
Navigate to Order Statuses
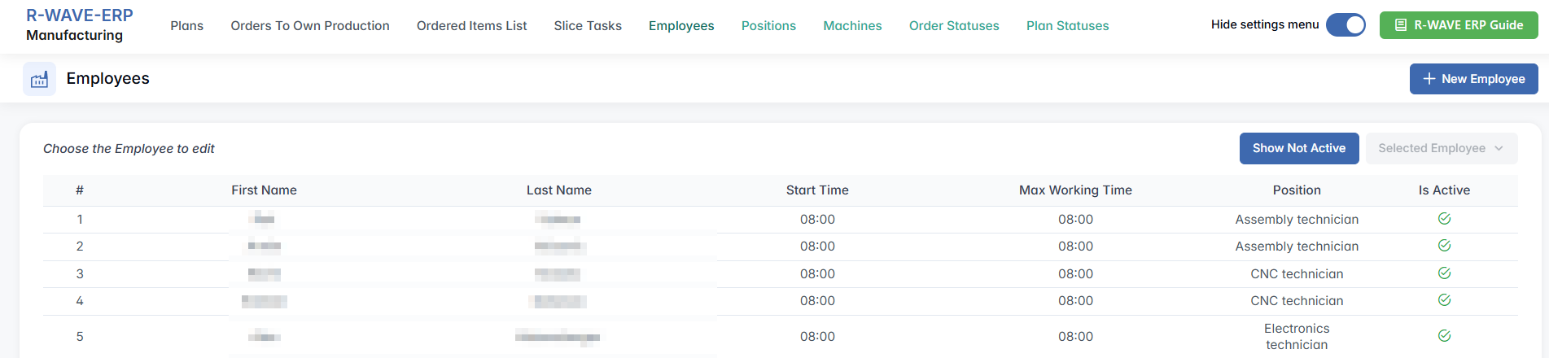[954, 26]
